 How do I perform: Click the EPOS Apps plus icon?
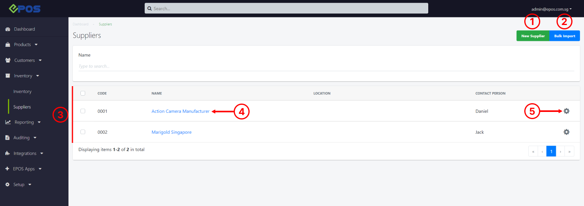(x=7, y=169)
